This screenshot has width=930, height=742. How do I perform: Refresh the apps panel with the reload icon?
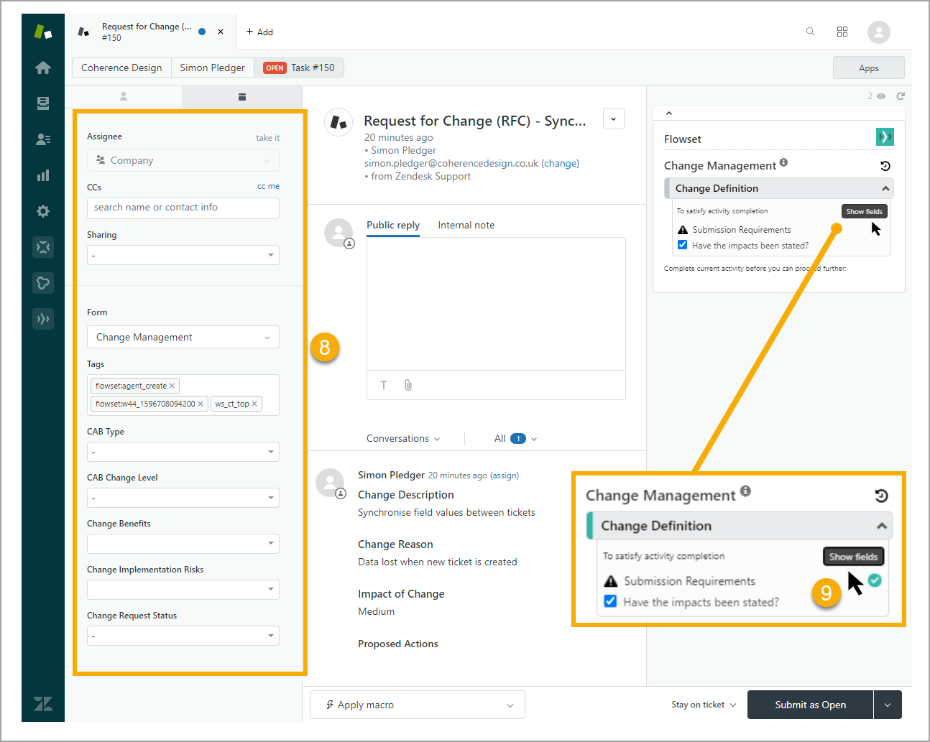(901, 96)
